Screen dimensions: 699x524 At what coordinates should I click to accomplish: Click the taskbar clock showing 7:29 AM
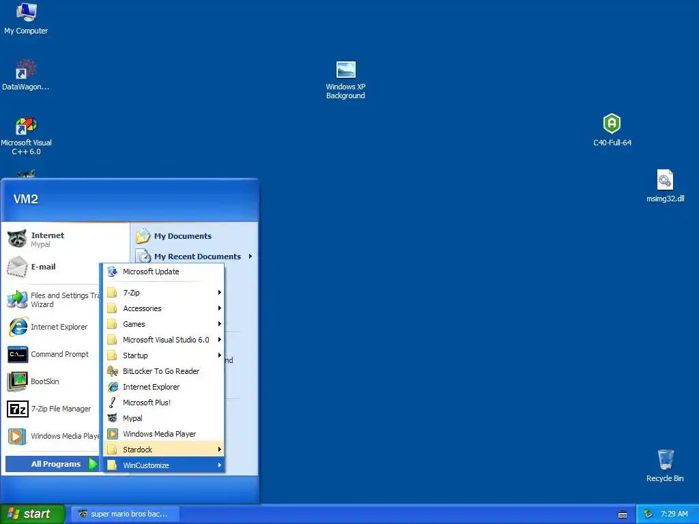point(674,514)
